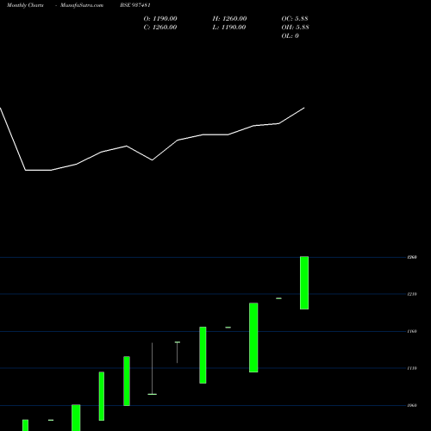Click the 'OC: 5.88' reading

pos(295,19)
